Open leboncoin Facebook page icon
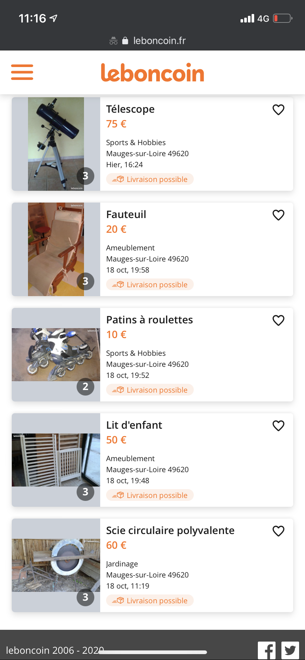Viewport: 305px width, 660px height. [267, 650]
